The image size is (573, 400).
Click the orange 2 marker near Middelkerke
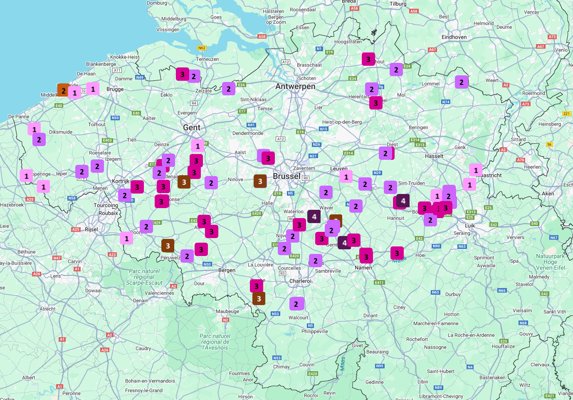[x=63, y=90]
